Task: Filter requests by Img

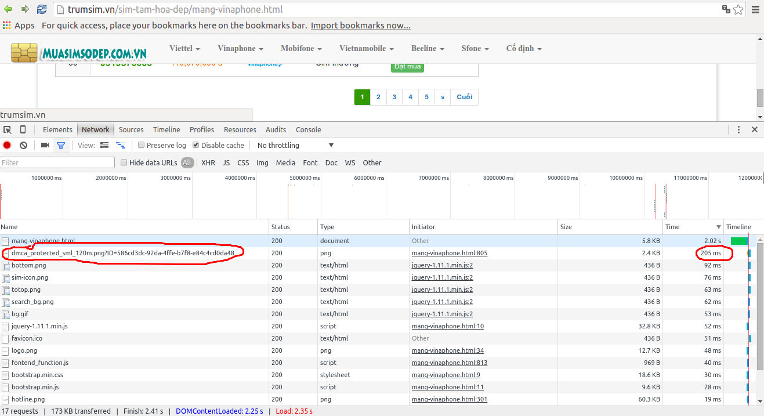Action: (x=262, y=162)
